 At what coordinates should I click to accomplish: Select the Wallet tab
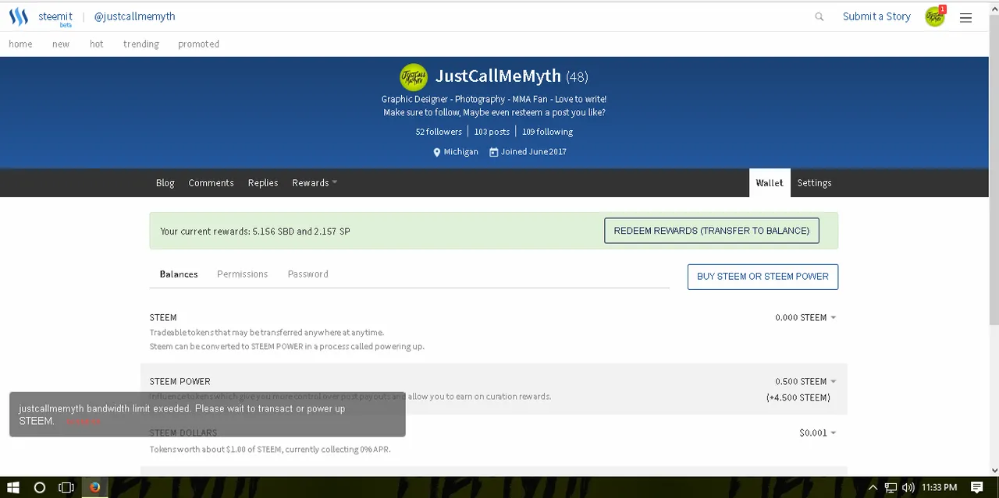pos(770,183)
